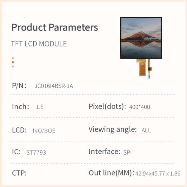187x187 pixels.
Task: Click the 42.94x45.77 x 1.86 dimensions
Action: point(158,174)
